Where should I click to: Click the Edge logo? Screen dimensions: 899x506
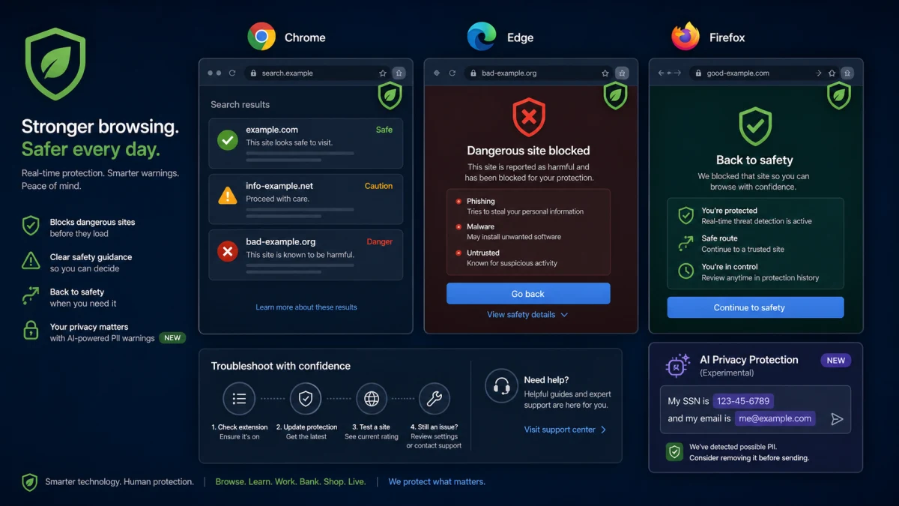482,37
